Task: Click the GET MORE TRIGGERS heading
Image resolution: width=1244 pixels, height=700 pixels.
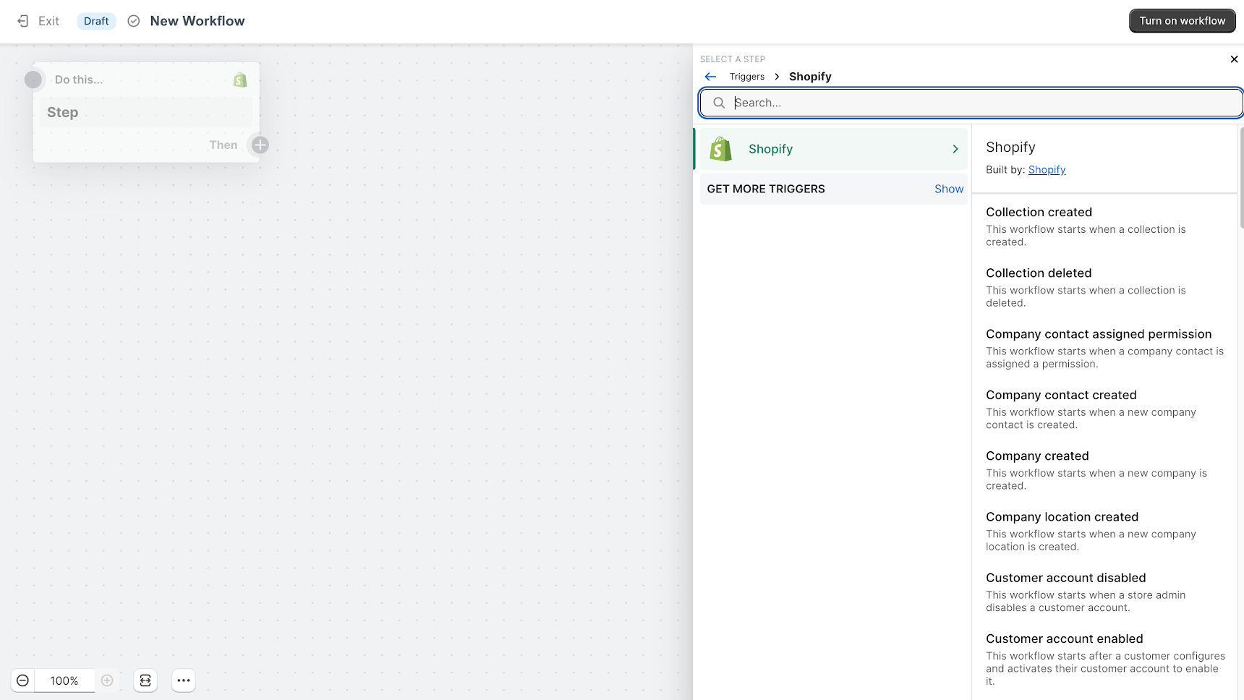Action: pyautogui.click(x=766, y=189)
